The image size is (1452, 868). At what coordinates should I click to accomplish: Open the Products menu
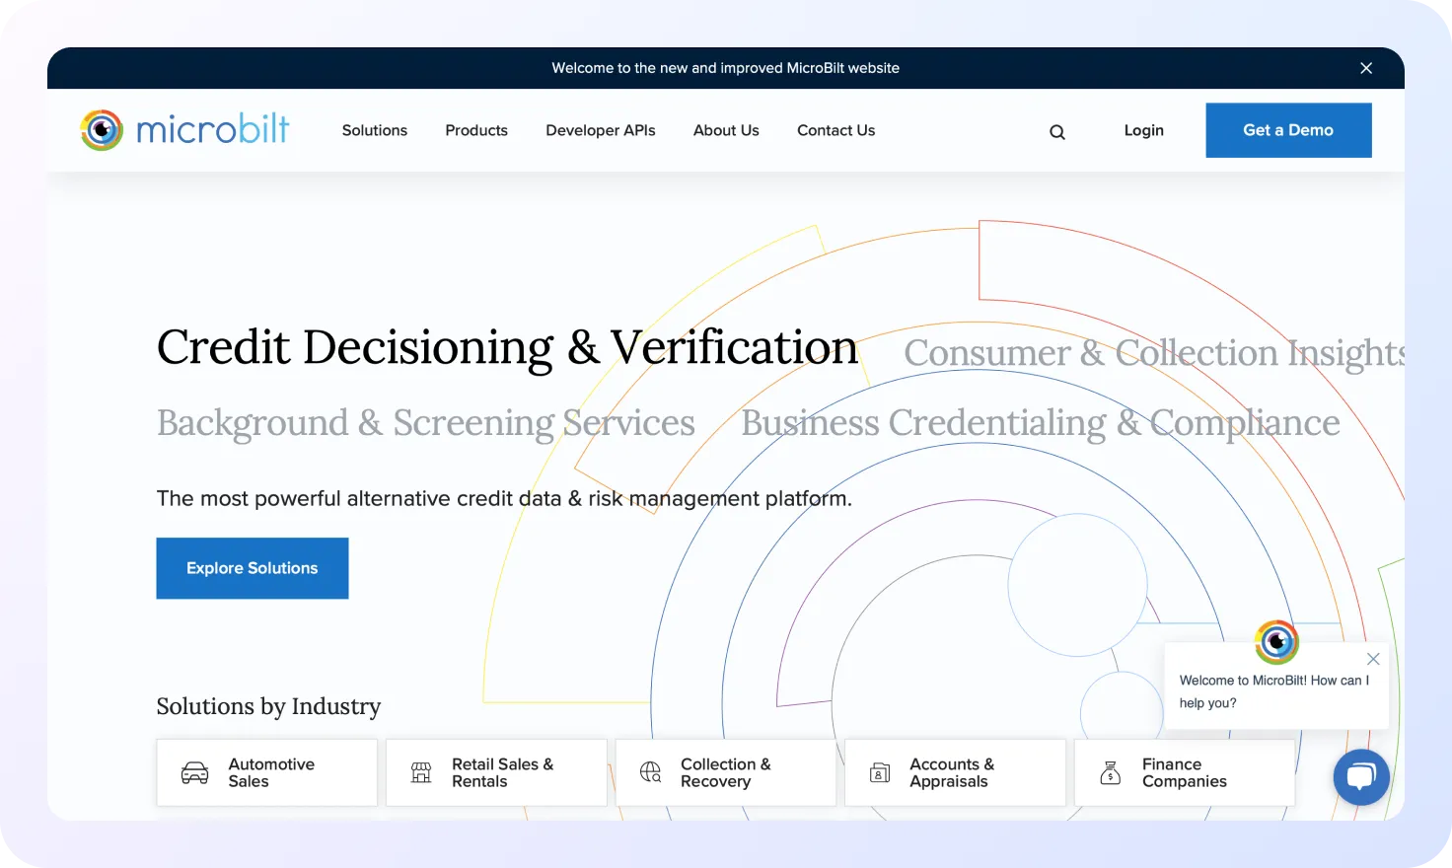[x=476, y=130]
